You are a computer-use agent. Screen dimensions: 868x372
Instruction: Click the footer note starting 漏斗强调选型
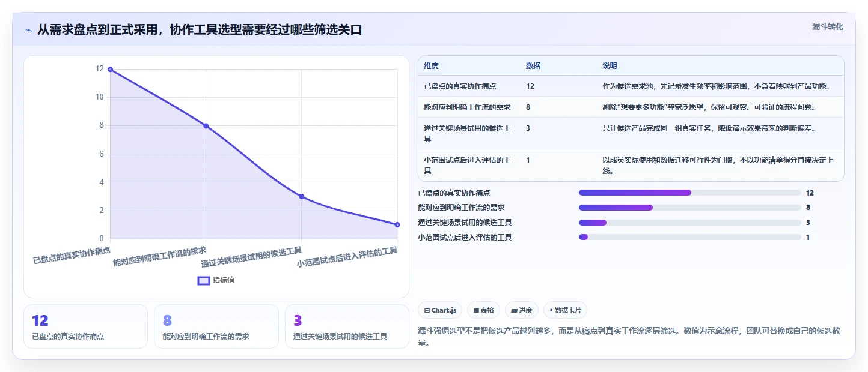pyautogui.click(x=628, y=337)
